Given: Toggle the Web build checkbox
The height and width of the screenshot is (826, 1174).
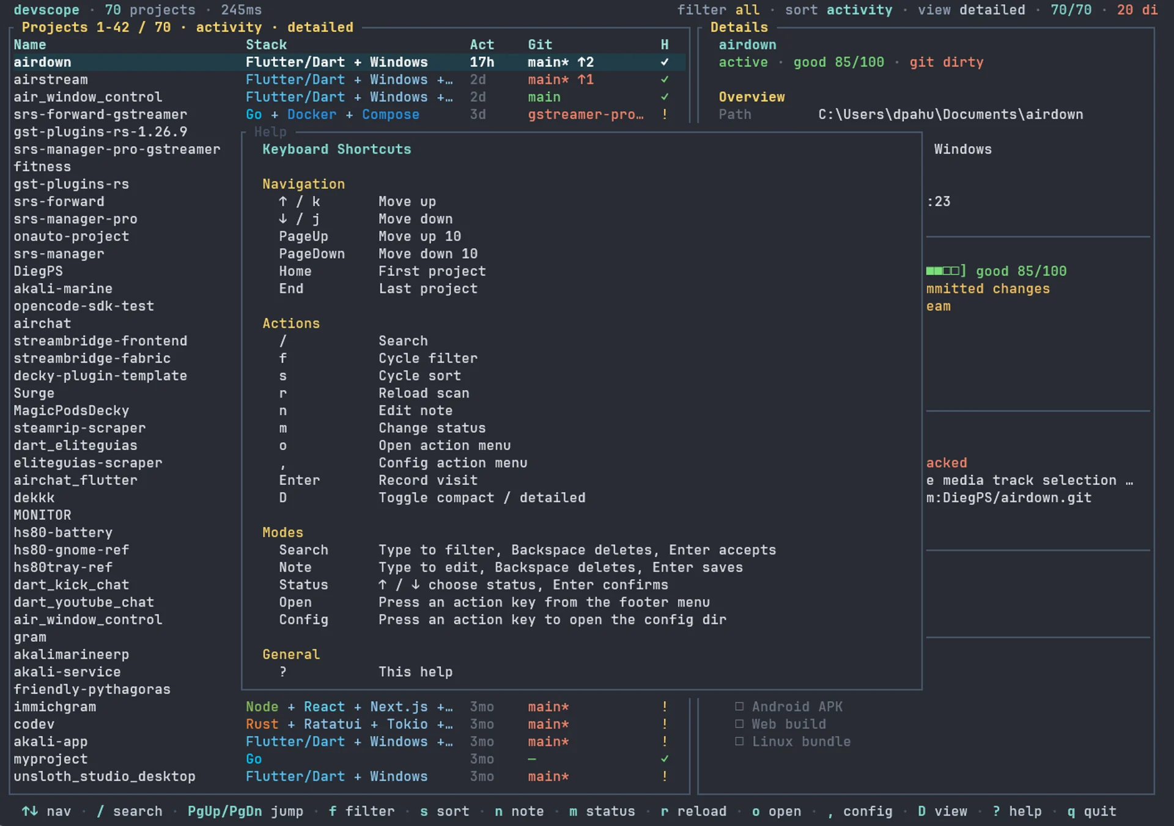Looking at the screenshot, I should (739, 724).
